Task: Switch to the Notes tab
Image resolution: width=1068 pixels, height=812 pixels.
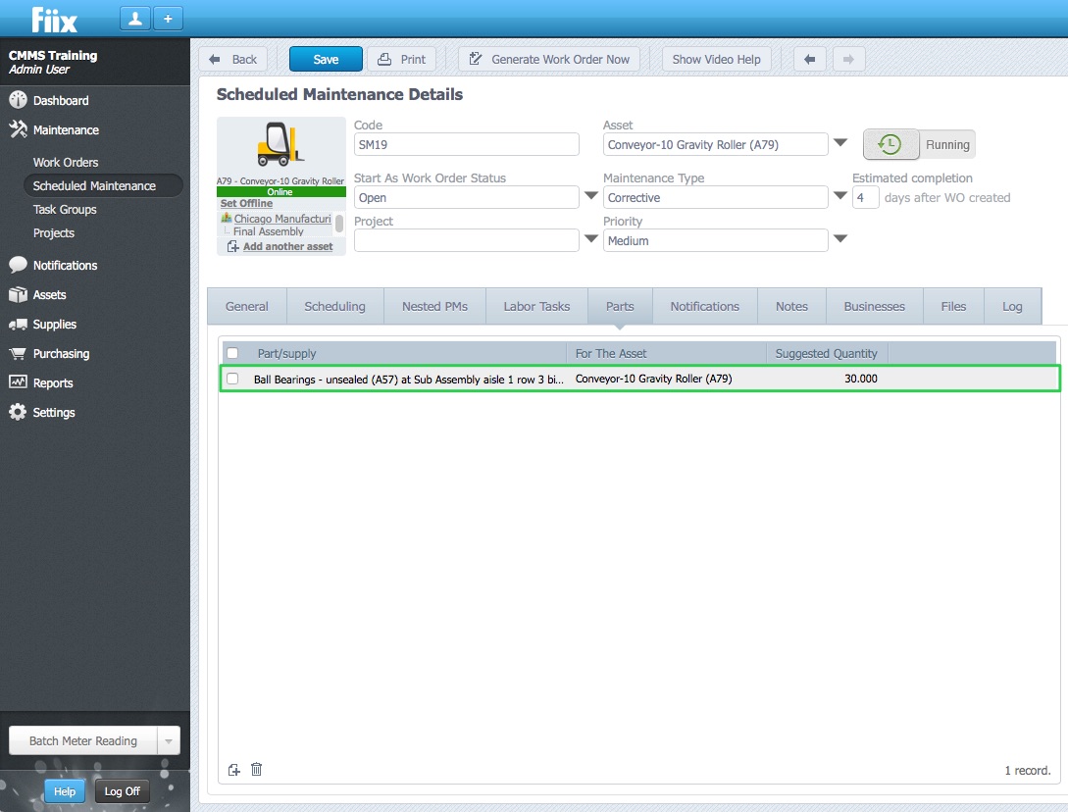Action: click(791, 307)
